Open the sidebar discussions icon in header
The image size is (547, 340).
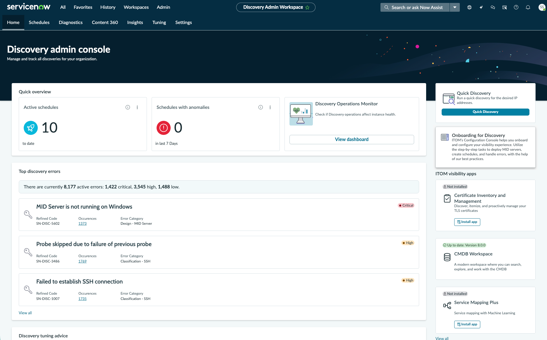click(x=505, y=7)
